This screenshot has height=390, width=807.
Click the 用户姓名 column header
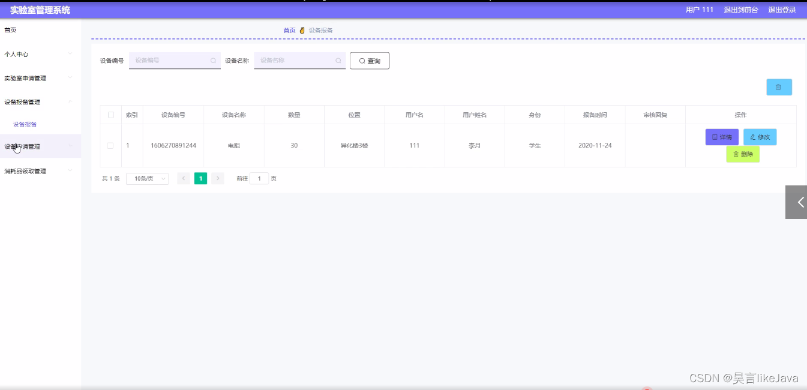click(475, 115)
